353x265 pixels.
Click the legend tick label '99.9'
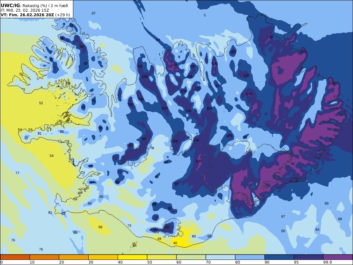pos(327,262)
